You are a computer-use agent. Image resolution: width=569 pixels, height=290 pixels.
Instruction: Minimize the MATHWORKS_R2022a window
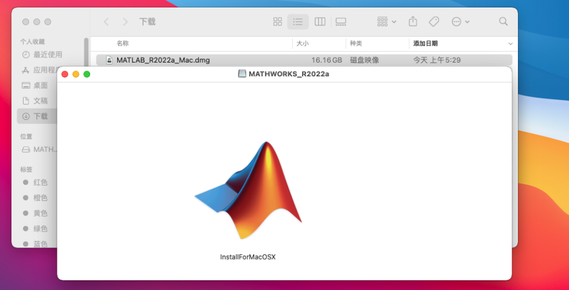(76, 74)
